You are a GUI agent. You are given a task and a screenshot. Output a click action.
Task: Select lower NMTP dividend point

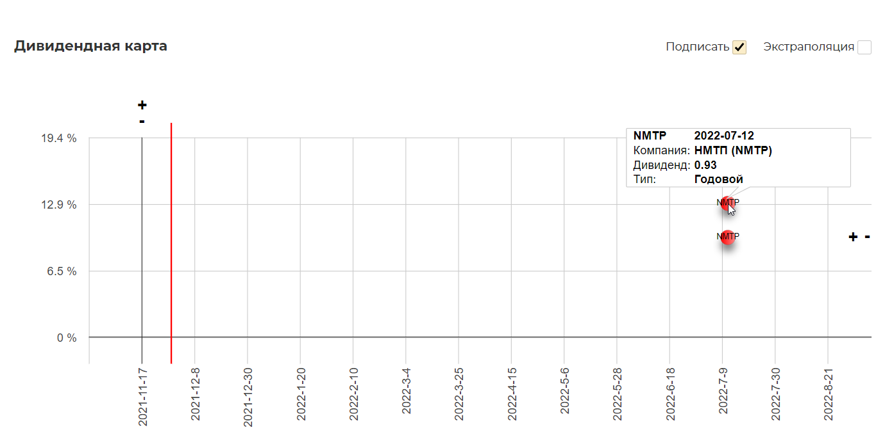727,237
